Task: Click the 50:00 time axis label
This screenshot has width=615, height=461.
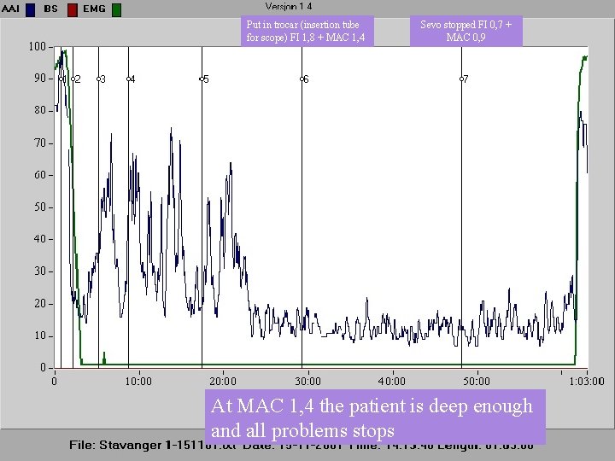Action: [x=477, y=382]
